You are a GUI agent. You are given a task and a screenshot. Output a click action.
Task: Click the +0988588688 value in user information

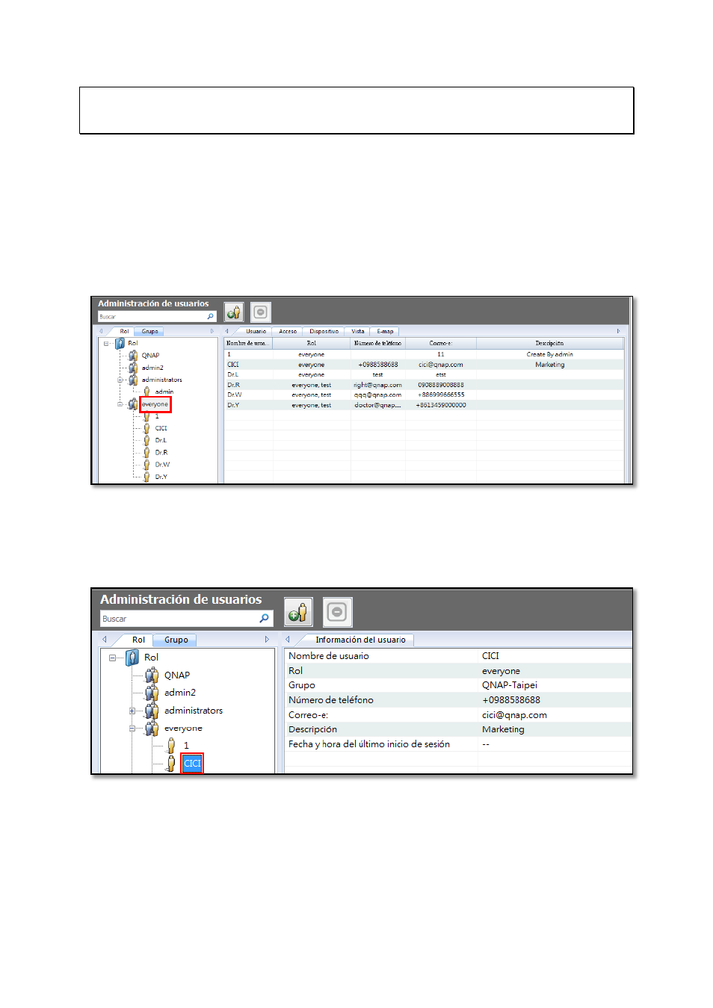pos(511,700)
